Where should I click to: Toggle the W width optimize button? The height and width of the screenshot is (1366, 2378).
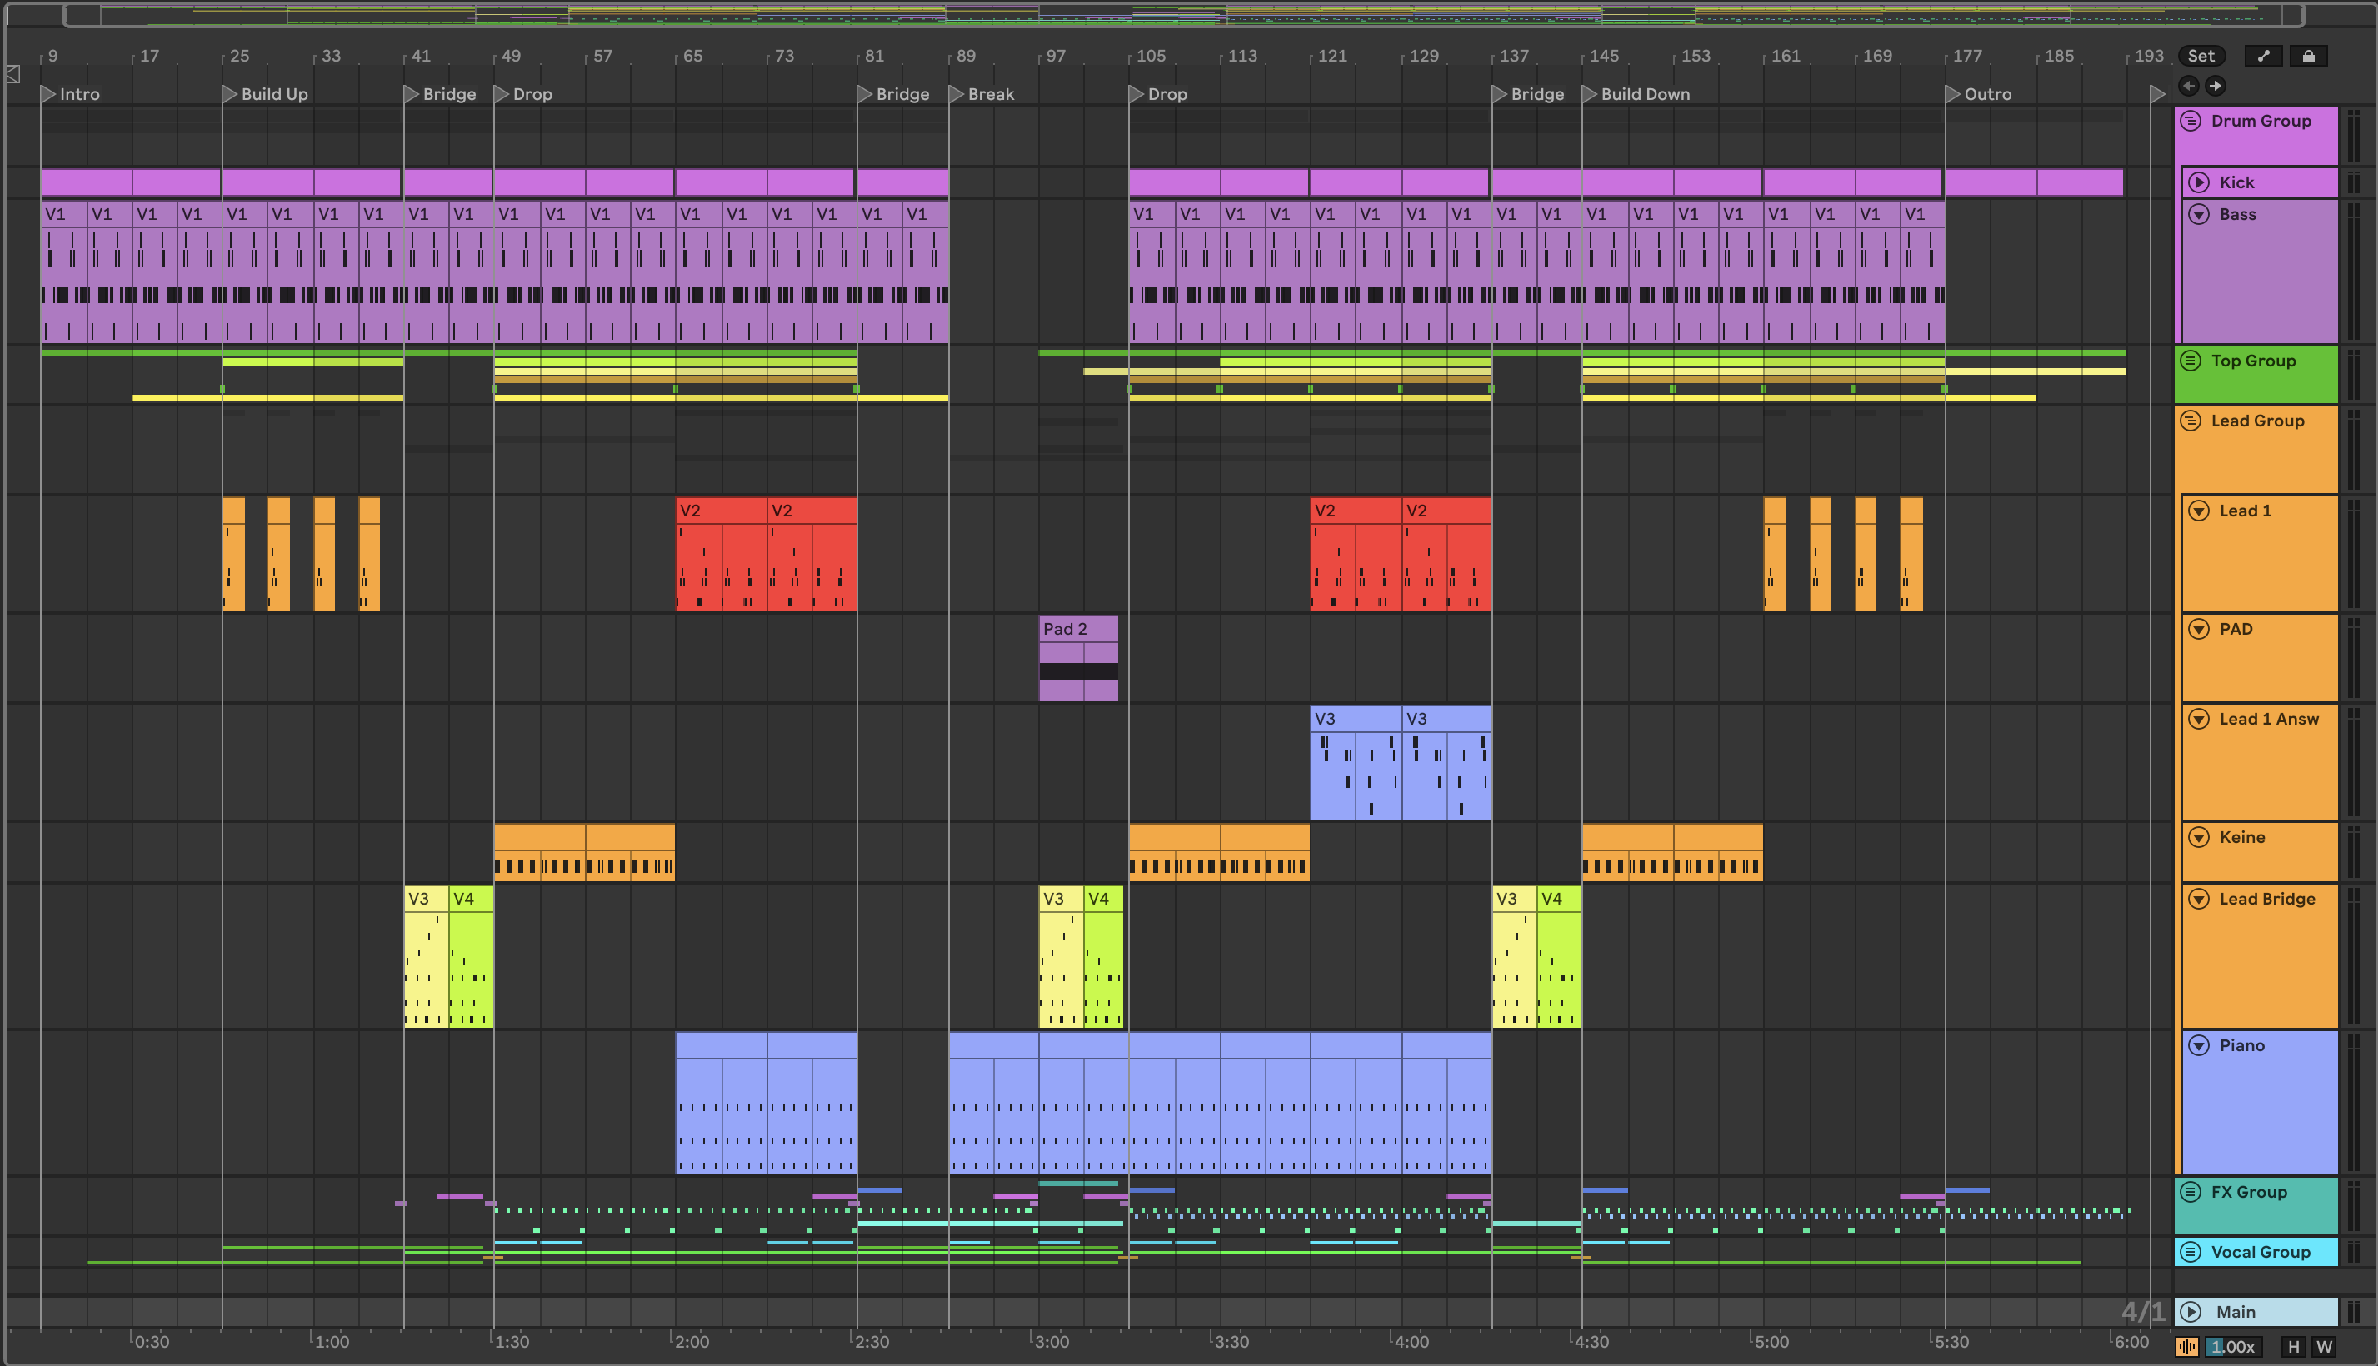[x=2324, y=1347]
